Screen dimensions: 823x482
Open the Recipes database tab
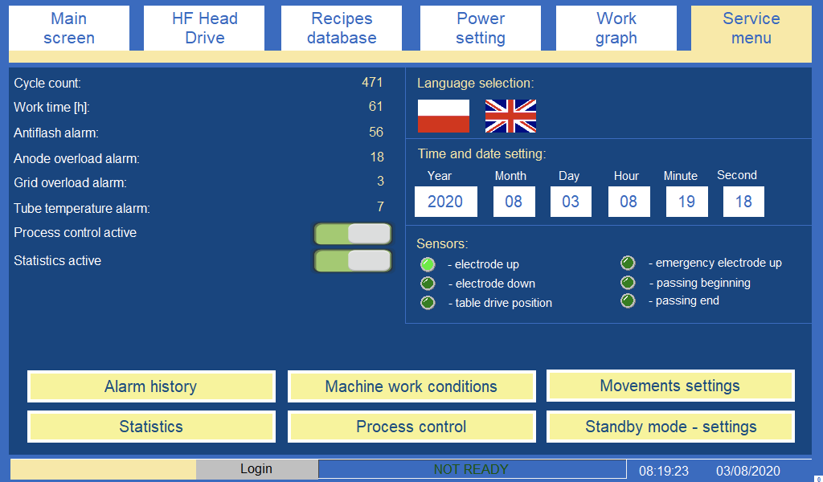342,28
